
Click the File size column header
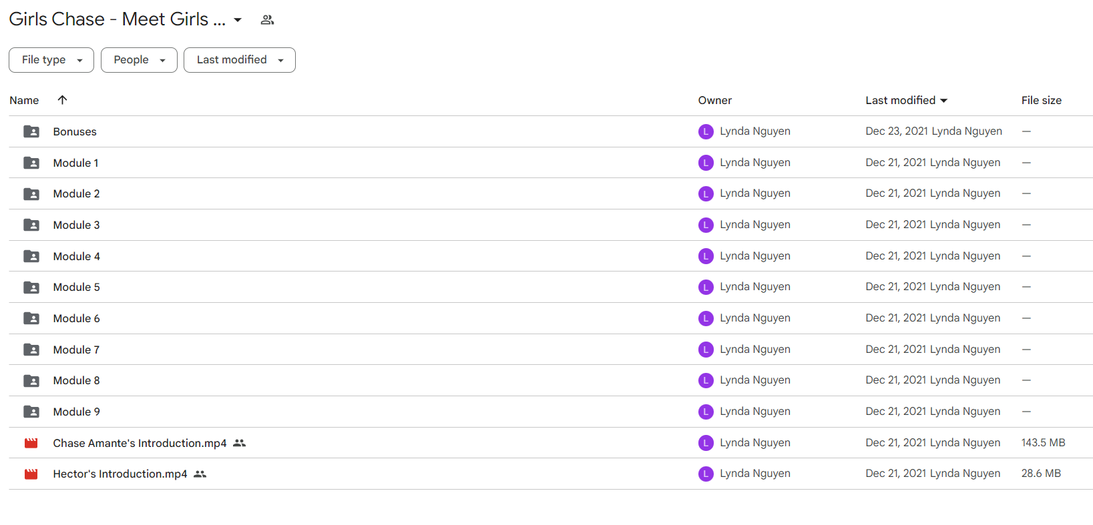1042,100
